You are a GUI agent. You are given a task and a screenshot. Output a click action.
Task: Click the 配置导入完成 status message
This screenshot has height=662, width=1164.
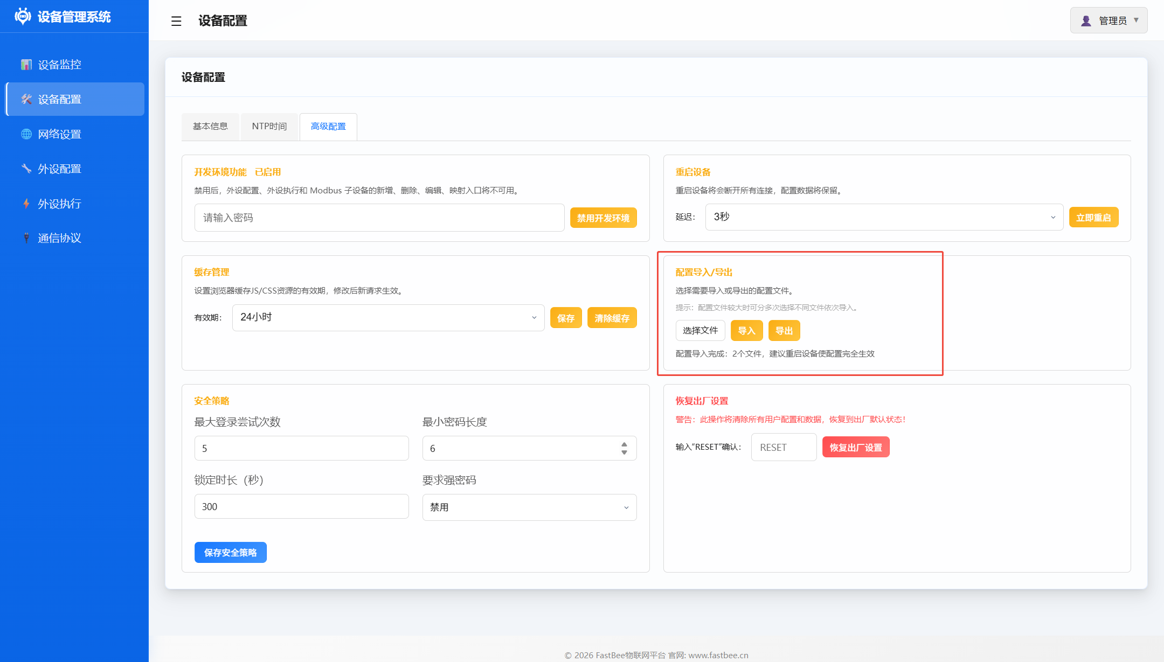pos(775,354)
